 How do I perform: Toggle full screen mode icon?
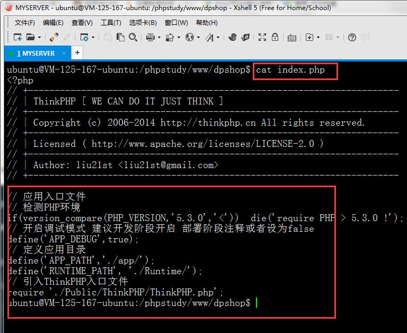[262, 38]
